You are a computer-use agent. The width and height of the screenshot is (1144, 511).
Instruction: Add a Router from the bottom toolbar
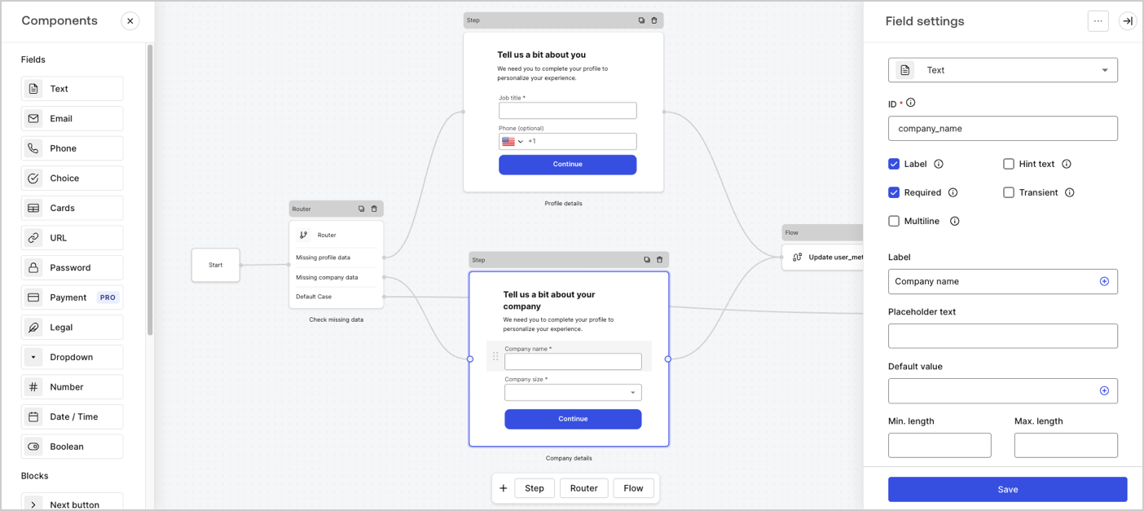pos(583,487)
